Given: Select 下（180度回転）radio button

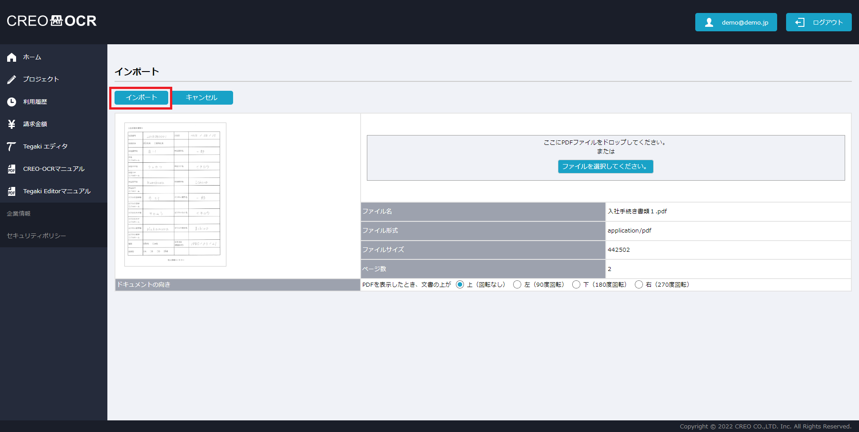Looking at the screenshot, I should [x=576, y=284].
